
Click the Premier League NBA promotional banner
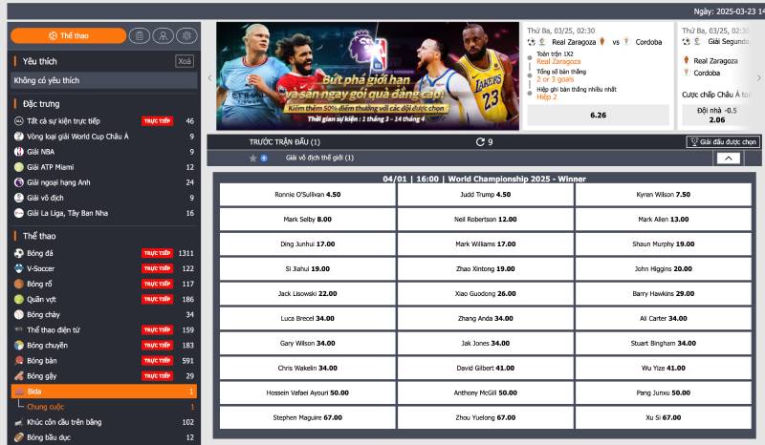click(367, 76)
